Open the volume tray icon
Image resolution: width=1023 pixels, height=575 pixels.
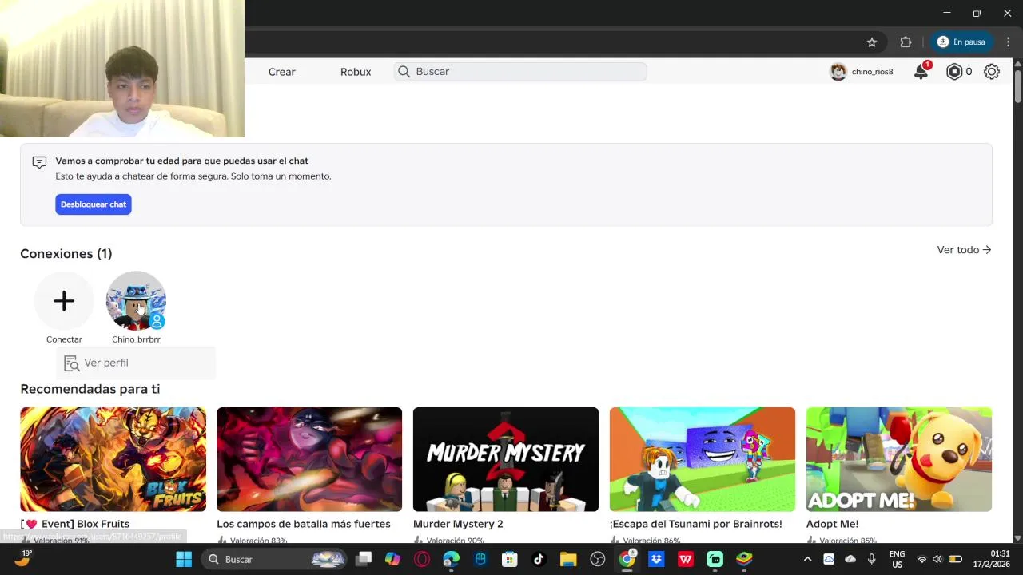pos(937,559)
